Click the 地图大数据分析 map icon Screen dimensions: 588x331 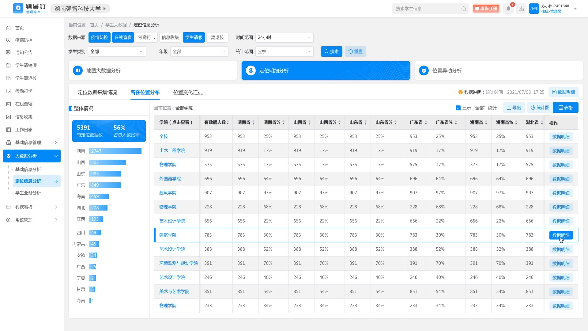point(78,70)
